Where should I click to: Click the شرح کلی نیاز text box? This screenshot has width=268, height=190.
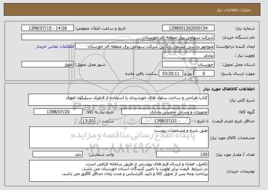click(x=118, y=100)
